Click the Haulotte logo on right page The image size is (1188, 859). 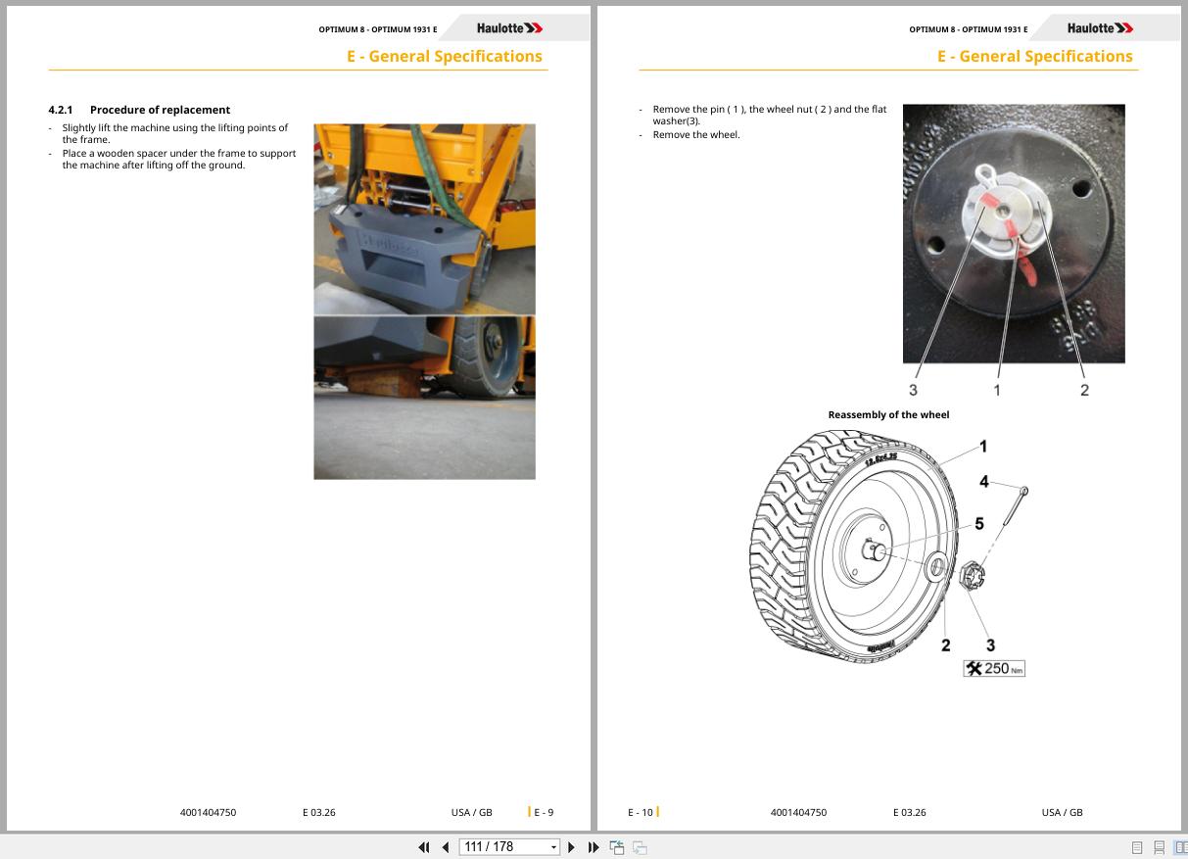click(x=1100, y=28)
